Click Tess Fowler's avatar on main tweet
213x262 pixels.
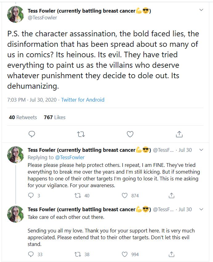coord(15,14)
